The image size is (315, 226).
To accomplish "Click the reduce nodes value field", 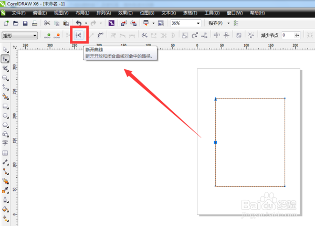I will (288, 35).
